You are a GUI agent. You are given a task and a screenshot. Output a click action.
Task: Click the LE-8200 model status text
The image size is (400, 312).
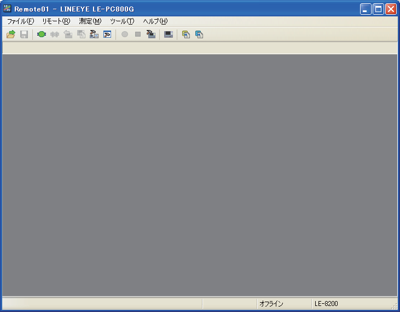click(x=326, y=304)
